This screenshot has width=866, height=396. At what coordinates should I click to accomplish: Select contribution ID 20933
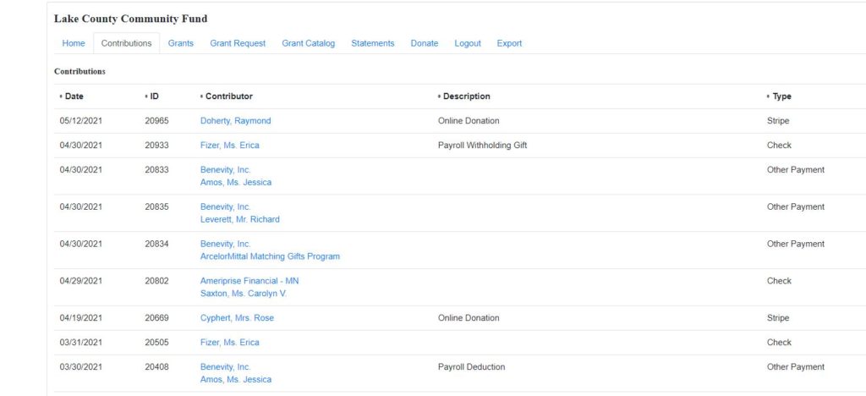pyautogui.click(x=156, y=146)
